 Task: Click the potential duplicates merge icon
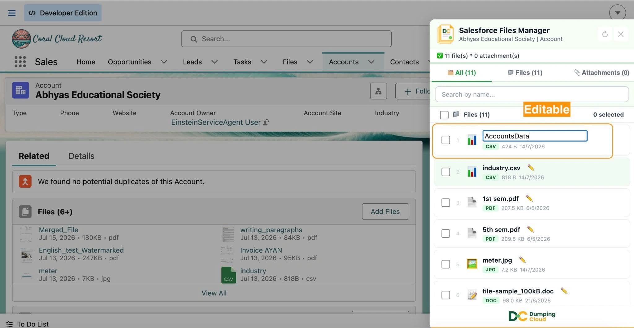coord(25,181)
